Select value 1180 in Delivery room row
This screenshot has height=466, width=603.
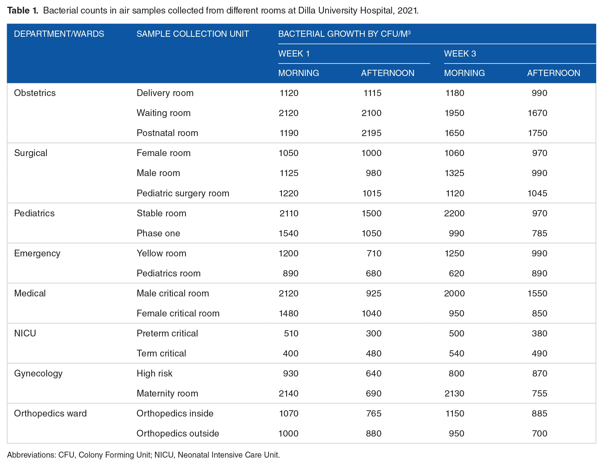455,93
